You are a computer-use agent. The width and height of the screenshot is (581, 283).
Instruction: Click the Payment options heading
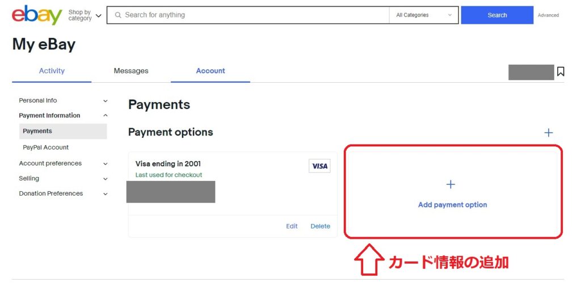pos(170,132)
